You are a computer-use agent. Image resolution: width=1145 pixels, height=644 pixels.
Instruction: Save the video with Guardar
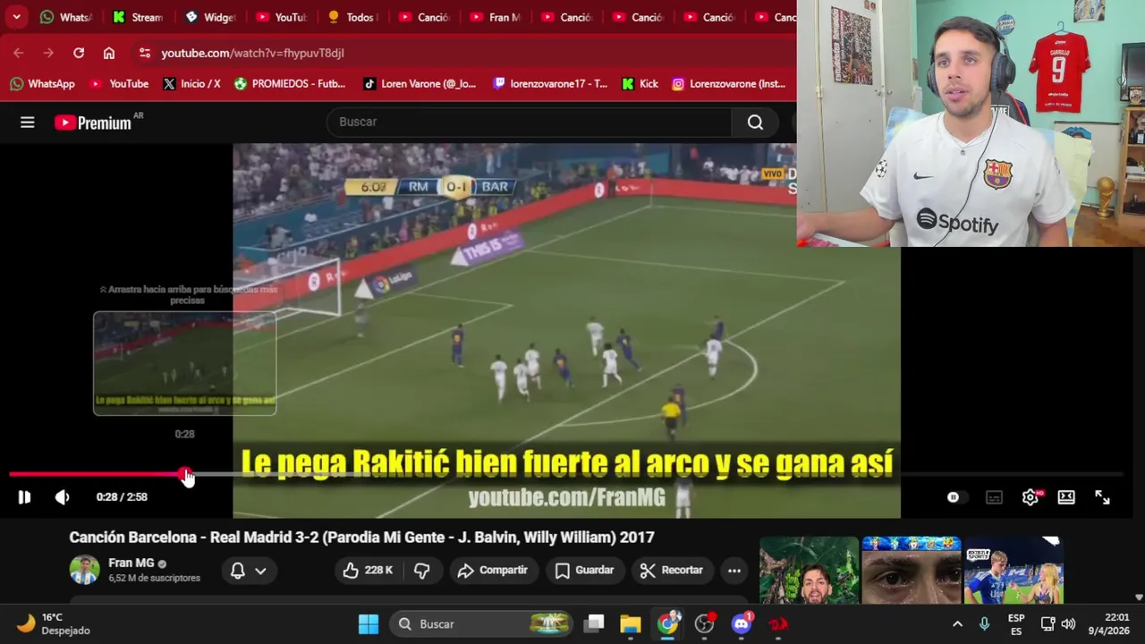(585, 570)
